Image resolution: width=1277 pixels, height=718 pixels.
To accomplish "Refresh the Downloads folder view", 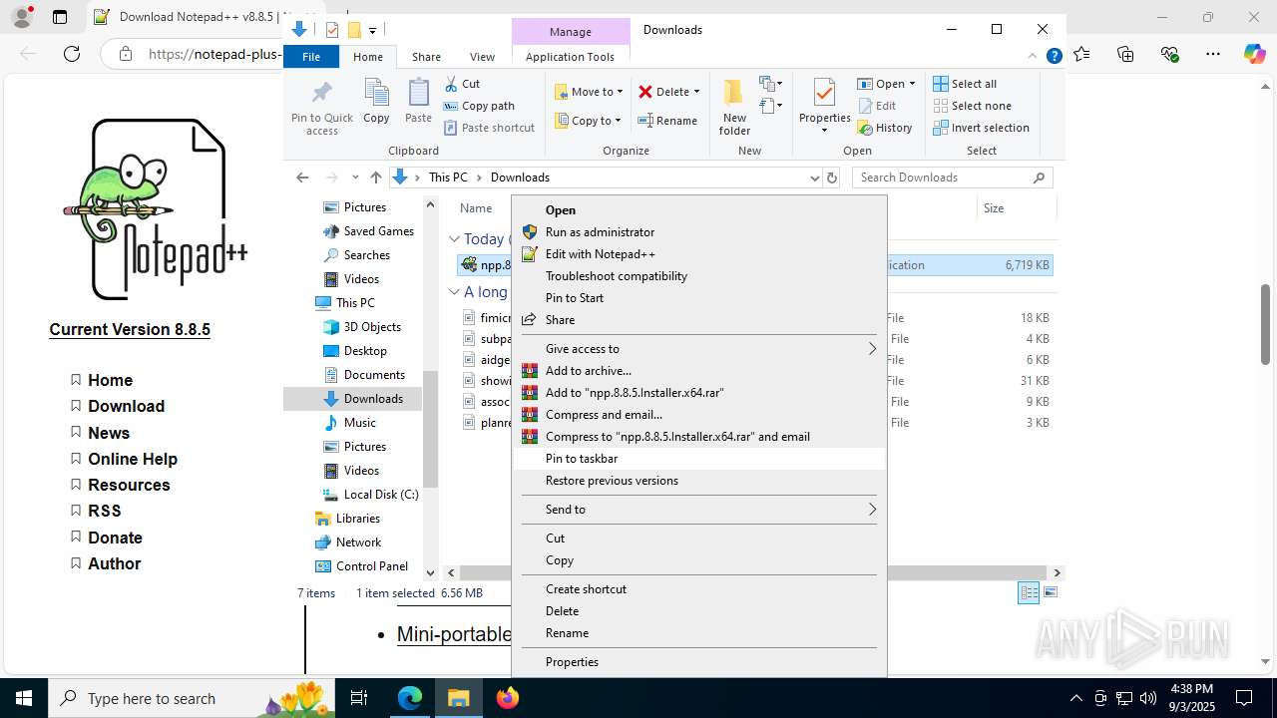I will (x=832, y=178).
